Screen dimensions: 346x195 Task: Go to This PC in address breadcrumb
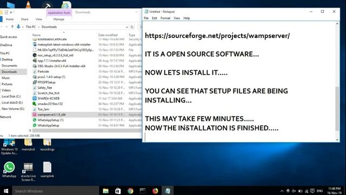pyautogui.click(x=31, y=27)
